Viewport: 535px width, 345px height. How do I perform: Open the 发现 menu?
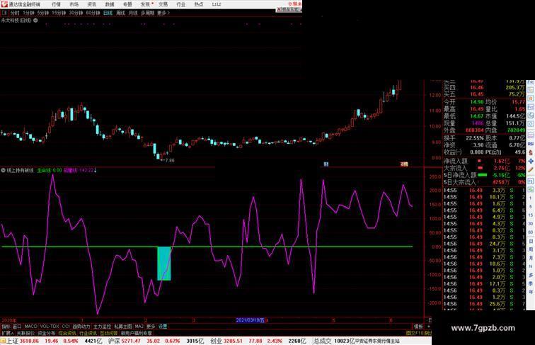click(x=145, y=4)
